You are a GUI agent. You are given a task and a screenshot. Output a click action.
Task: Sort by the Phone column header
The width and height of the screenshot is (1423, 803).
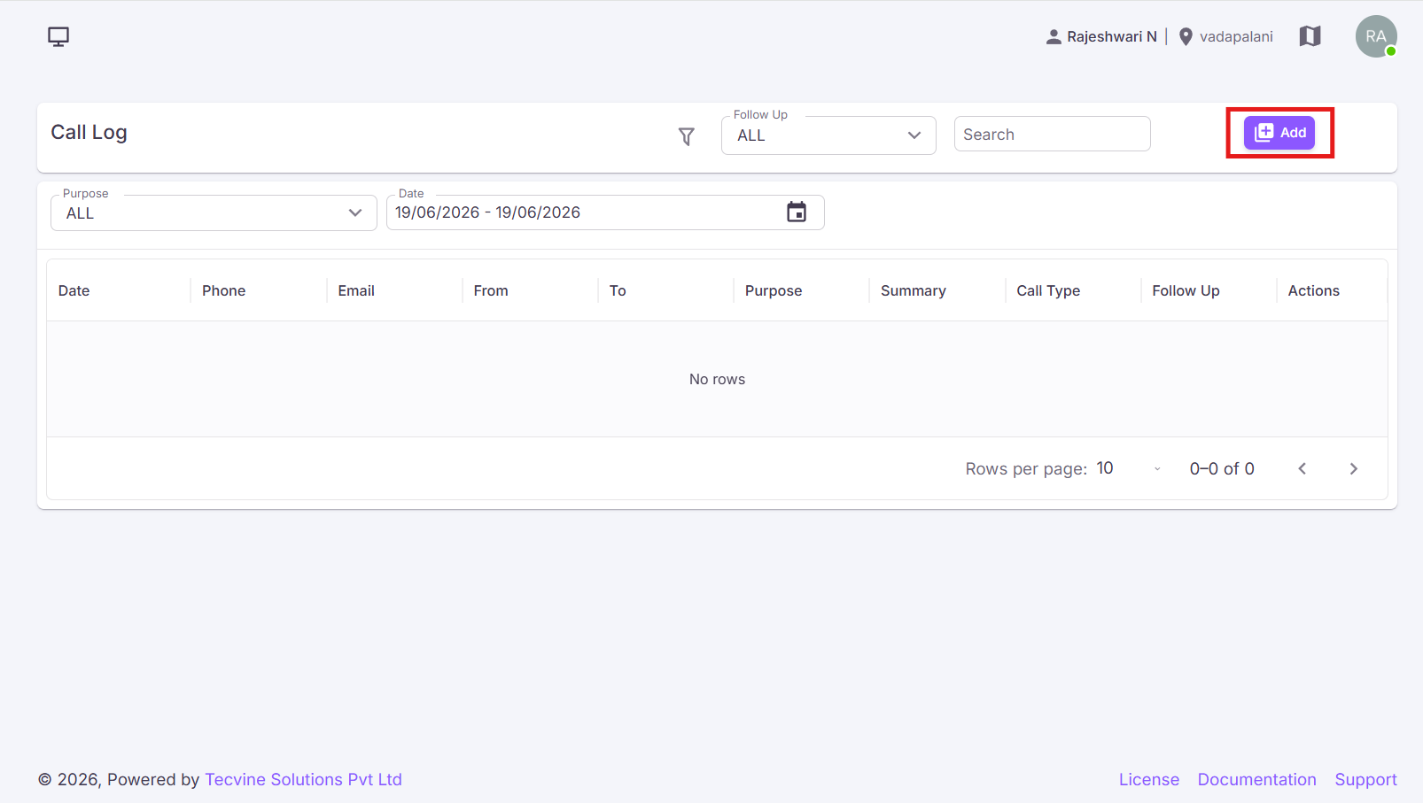click(x=224, y=290)
